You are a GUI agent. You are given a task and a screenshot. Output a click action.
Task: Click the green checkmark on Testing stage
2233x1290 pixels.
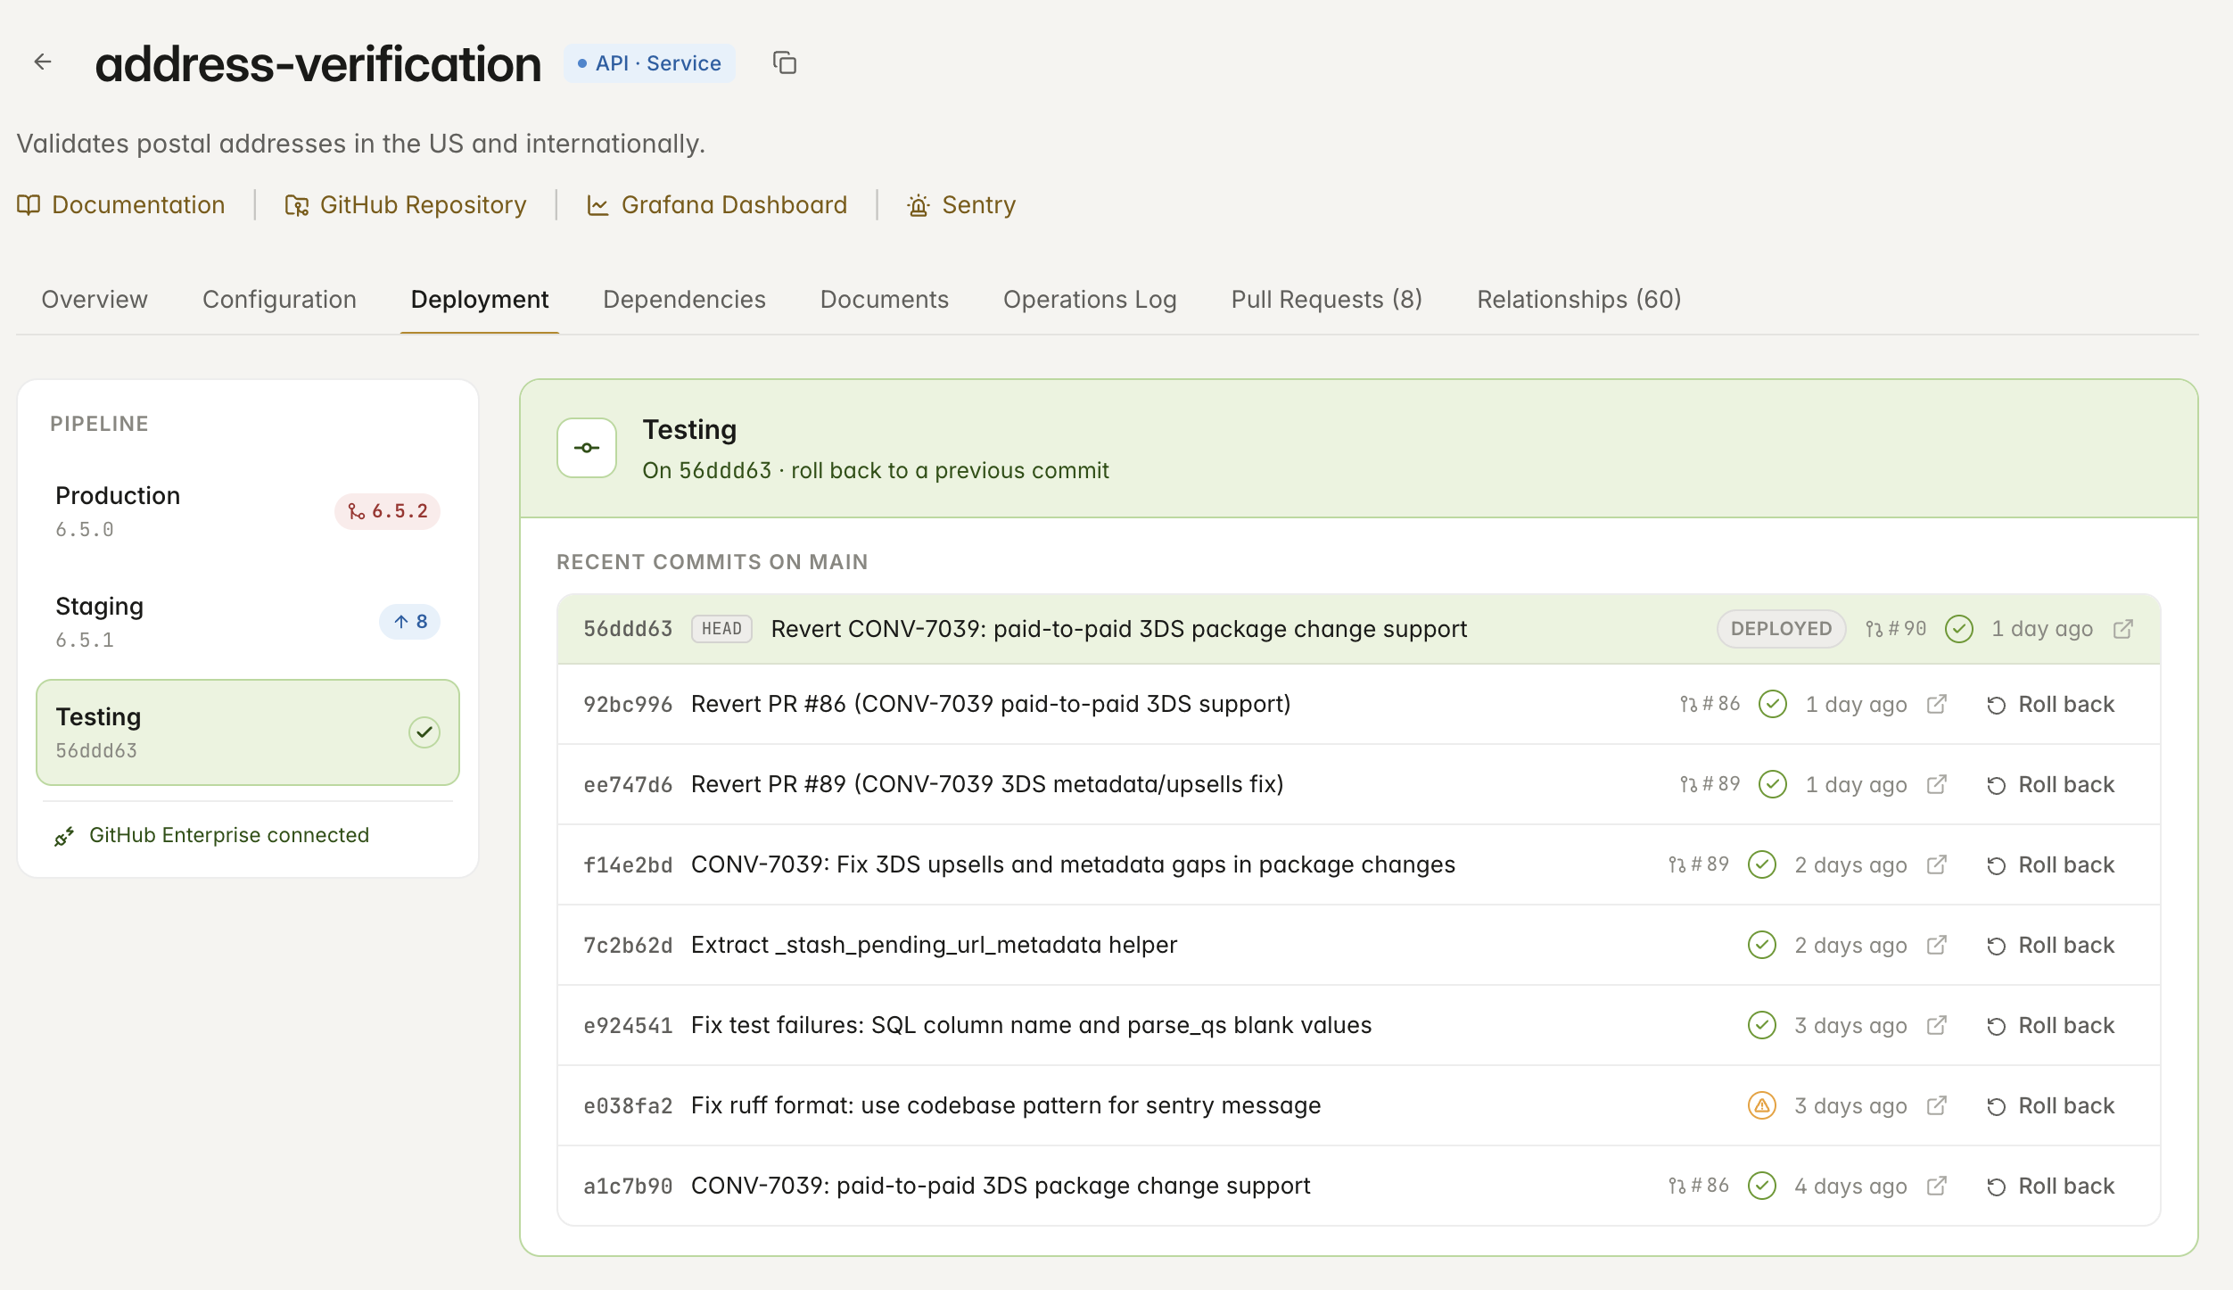(424, 732)
